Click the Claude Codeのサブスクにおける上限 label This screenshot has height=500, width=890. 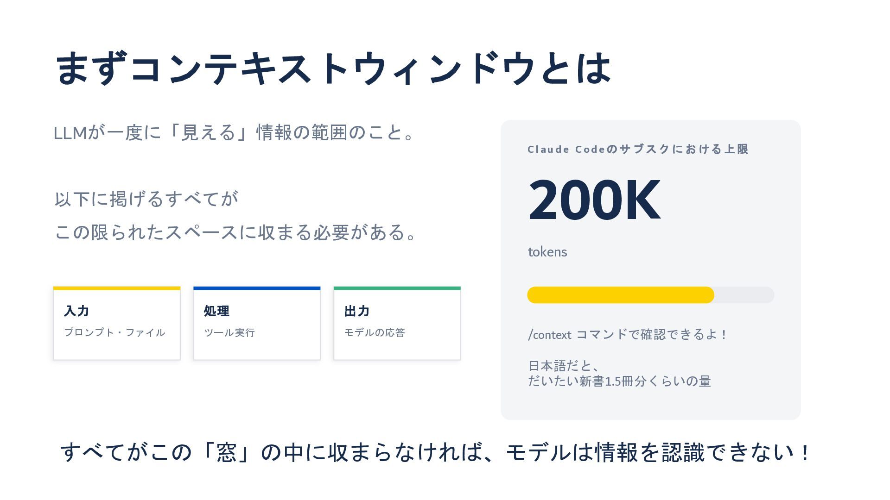click(x=638, y=149)
